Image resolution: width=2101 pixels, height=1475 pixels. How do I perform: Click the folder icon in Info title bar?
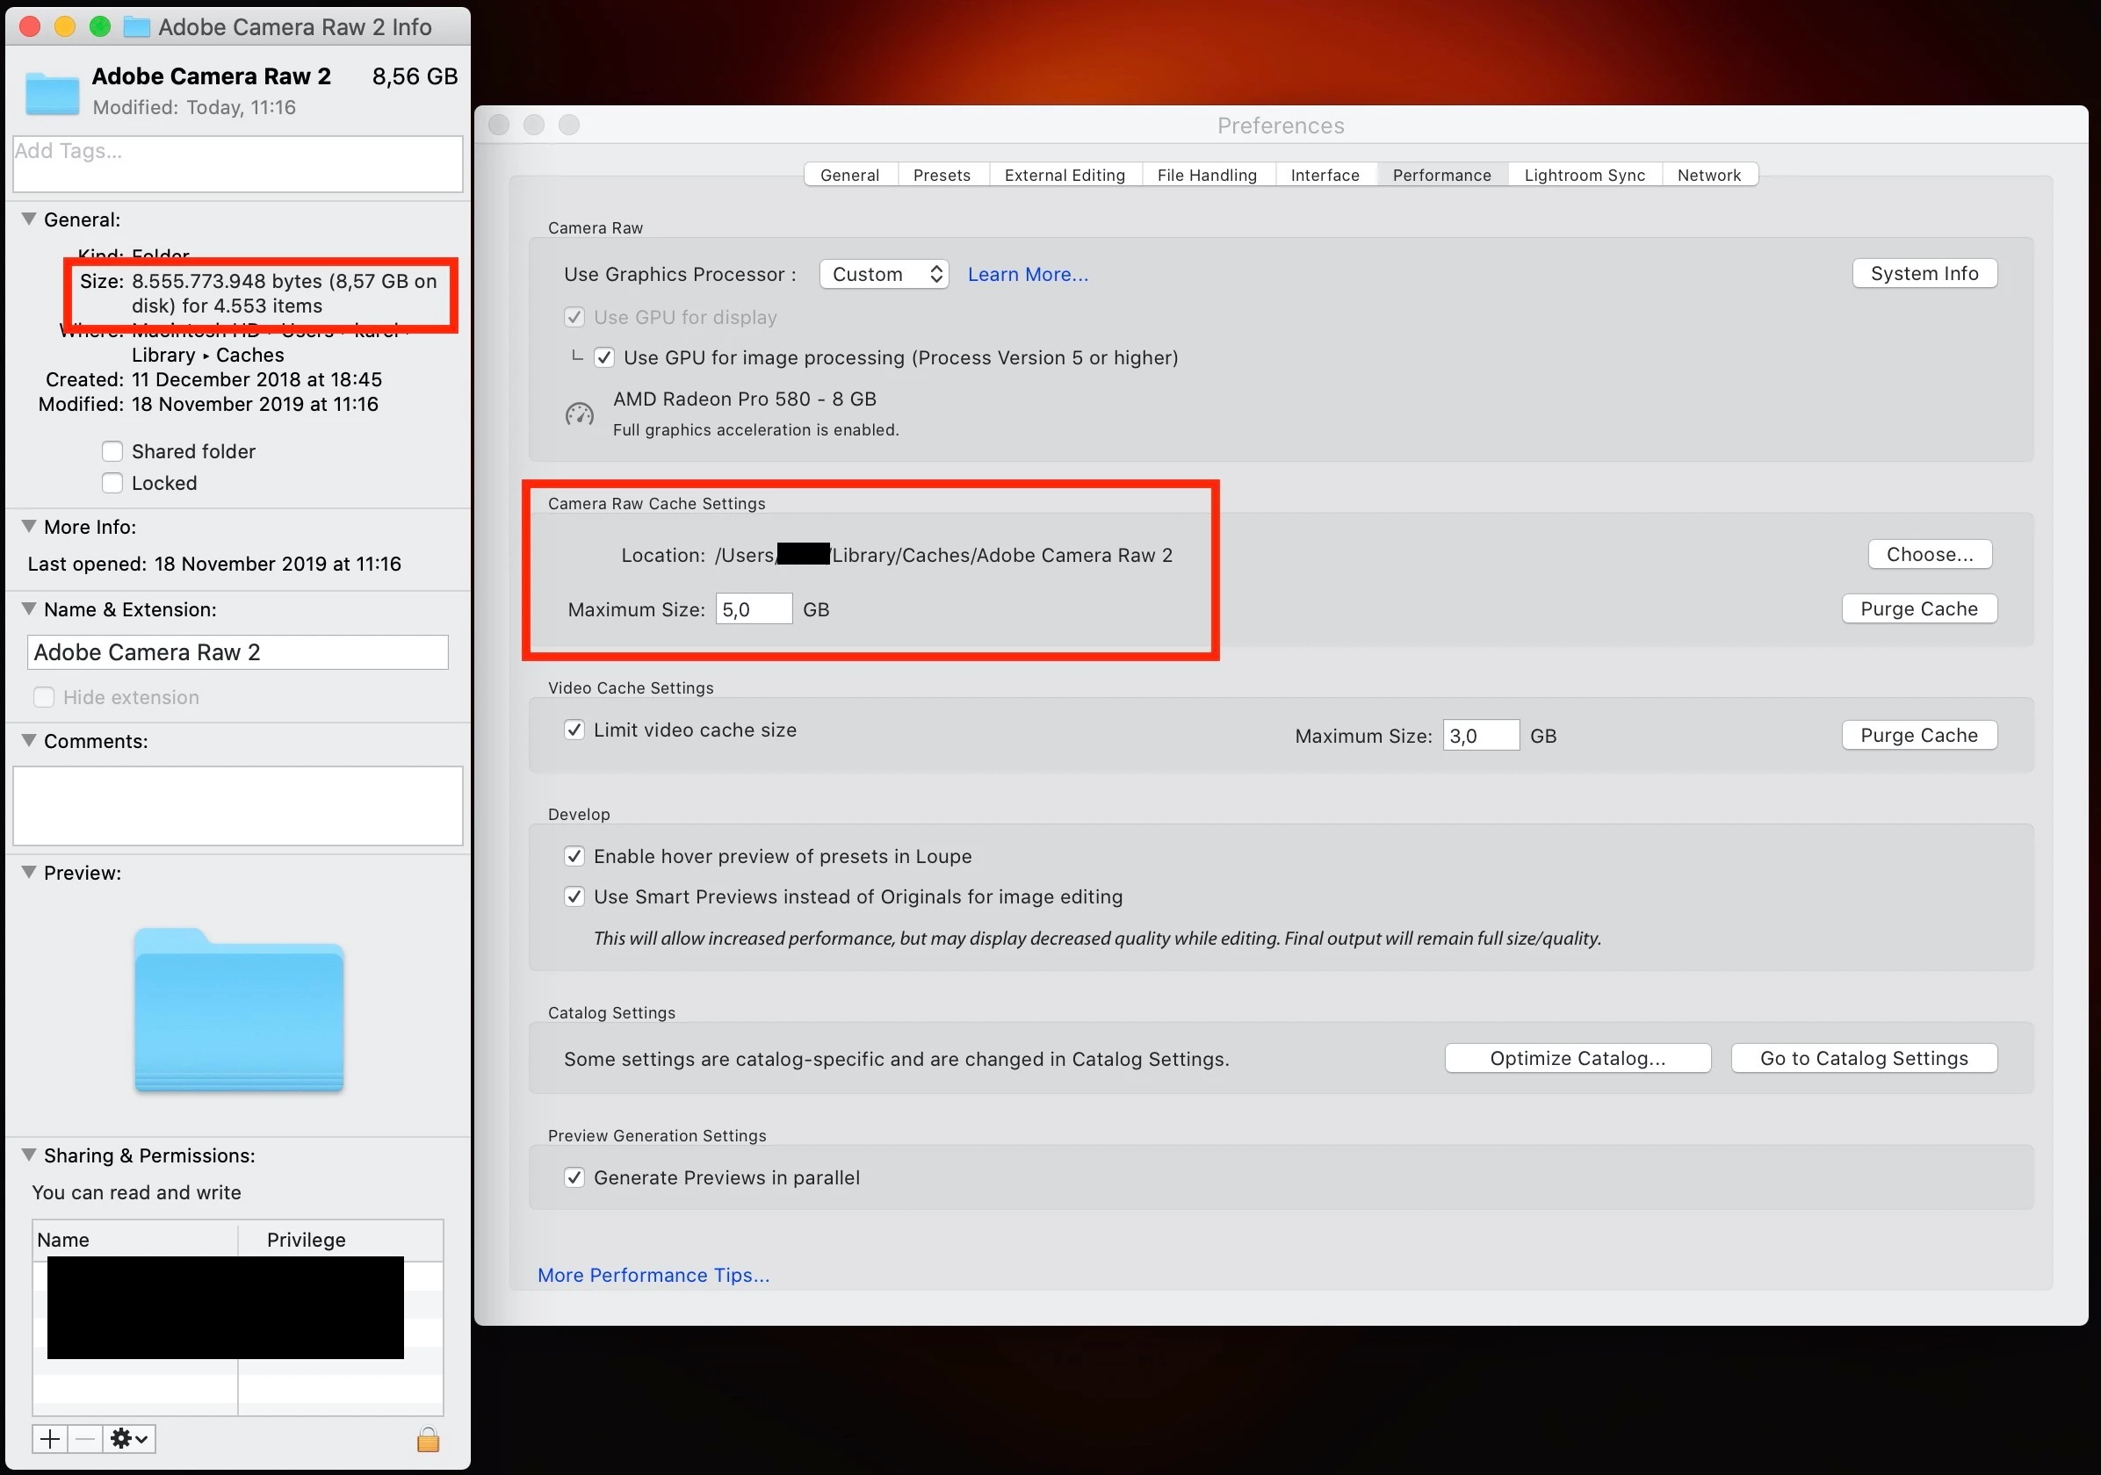click(136, 26)
